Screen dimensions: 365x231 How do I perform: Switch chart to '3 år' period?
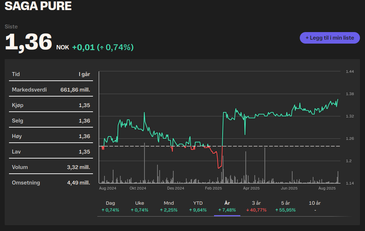[x=256, y=206]
